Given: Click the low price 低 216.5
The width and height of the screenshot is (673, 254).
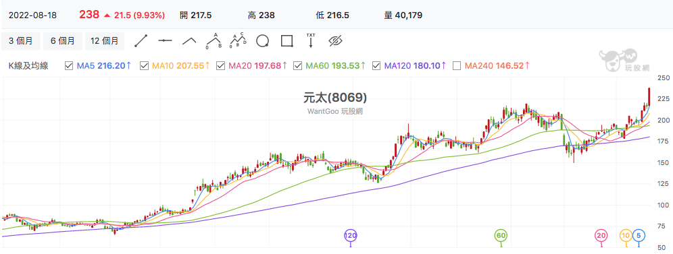Looking at the screenshot, I should [x=332, y=15].
